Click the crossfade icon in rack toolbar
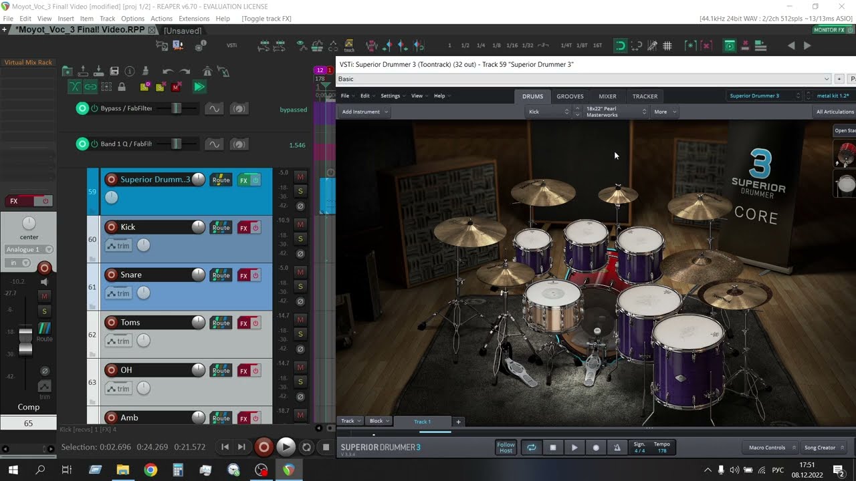The image size is (856, 481). (x=75, y=87)
